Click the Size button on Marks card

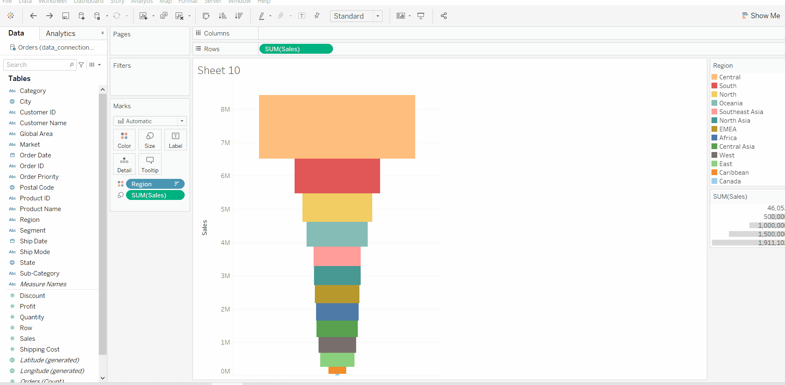coord(150,140)
